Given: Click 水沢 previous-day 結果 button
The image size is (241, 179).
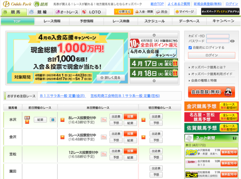Looking at the screenshot, I should coord(40,120).
